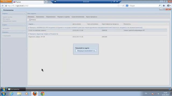
Task: Click the date 22.02.2013 in first task row
Action: [78, 30]
